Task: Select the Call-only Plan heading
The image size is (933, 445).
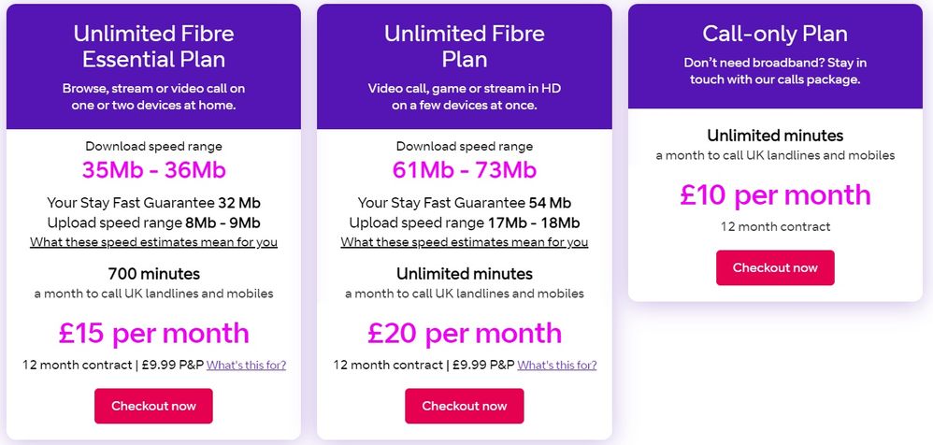Action: [775, 35]
